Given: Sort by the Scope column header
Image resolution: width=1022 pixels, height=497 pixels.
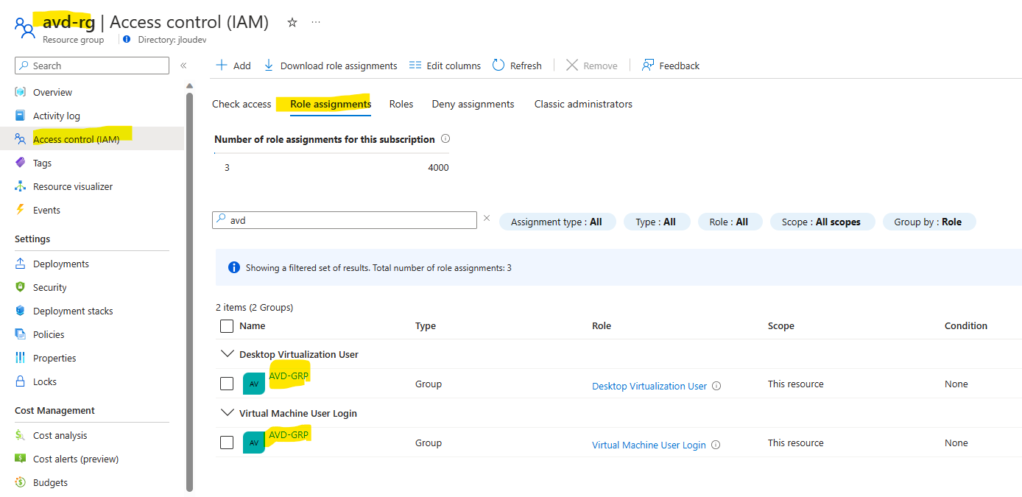Looking at the screenshot, I should 781,325.
